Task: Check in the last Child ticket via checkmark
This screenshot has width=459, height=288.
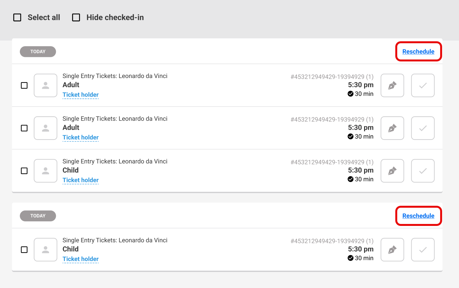Action: [x=423, y=250]
